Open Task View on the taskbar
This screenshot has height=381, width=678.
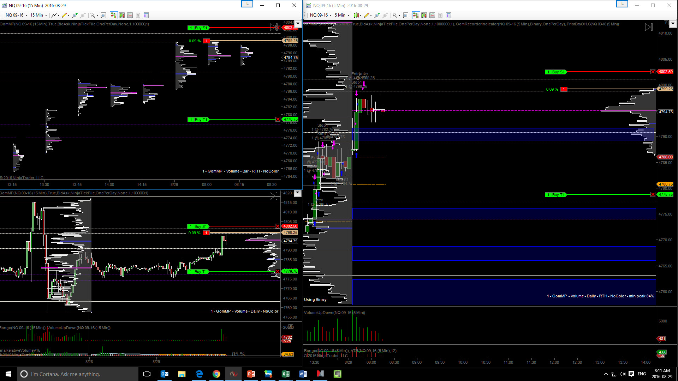tap(147, 374)
